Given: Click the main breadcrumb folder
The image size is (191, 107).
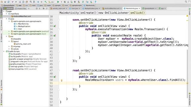Looking at the screenshot, I should click(33, 5).
